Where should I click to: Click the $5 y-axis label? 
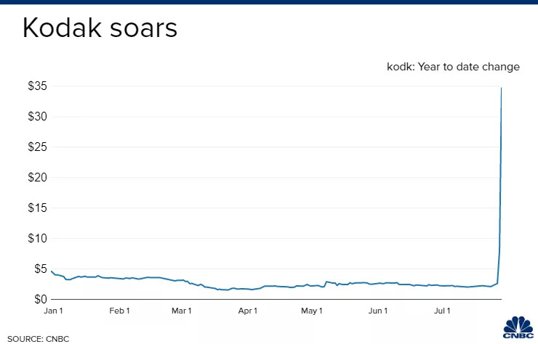click(x=40, y=269)
